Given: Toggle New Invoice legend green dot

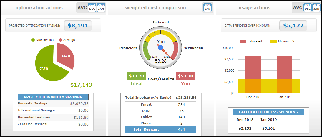Looking at the screenshot, I should tap(33, 40).
